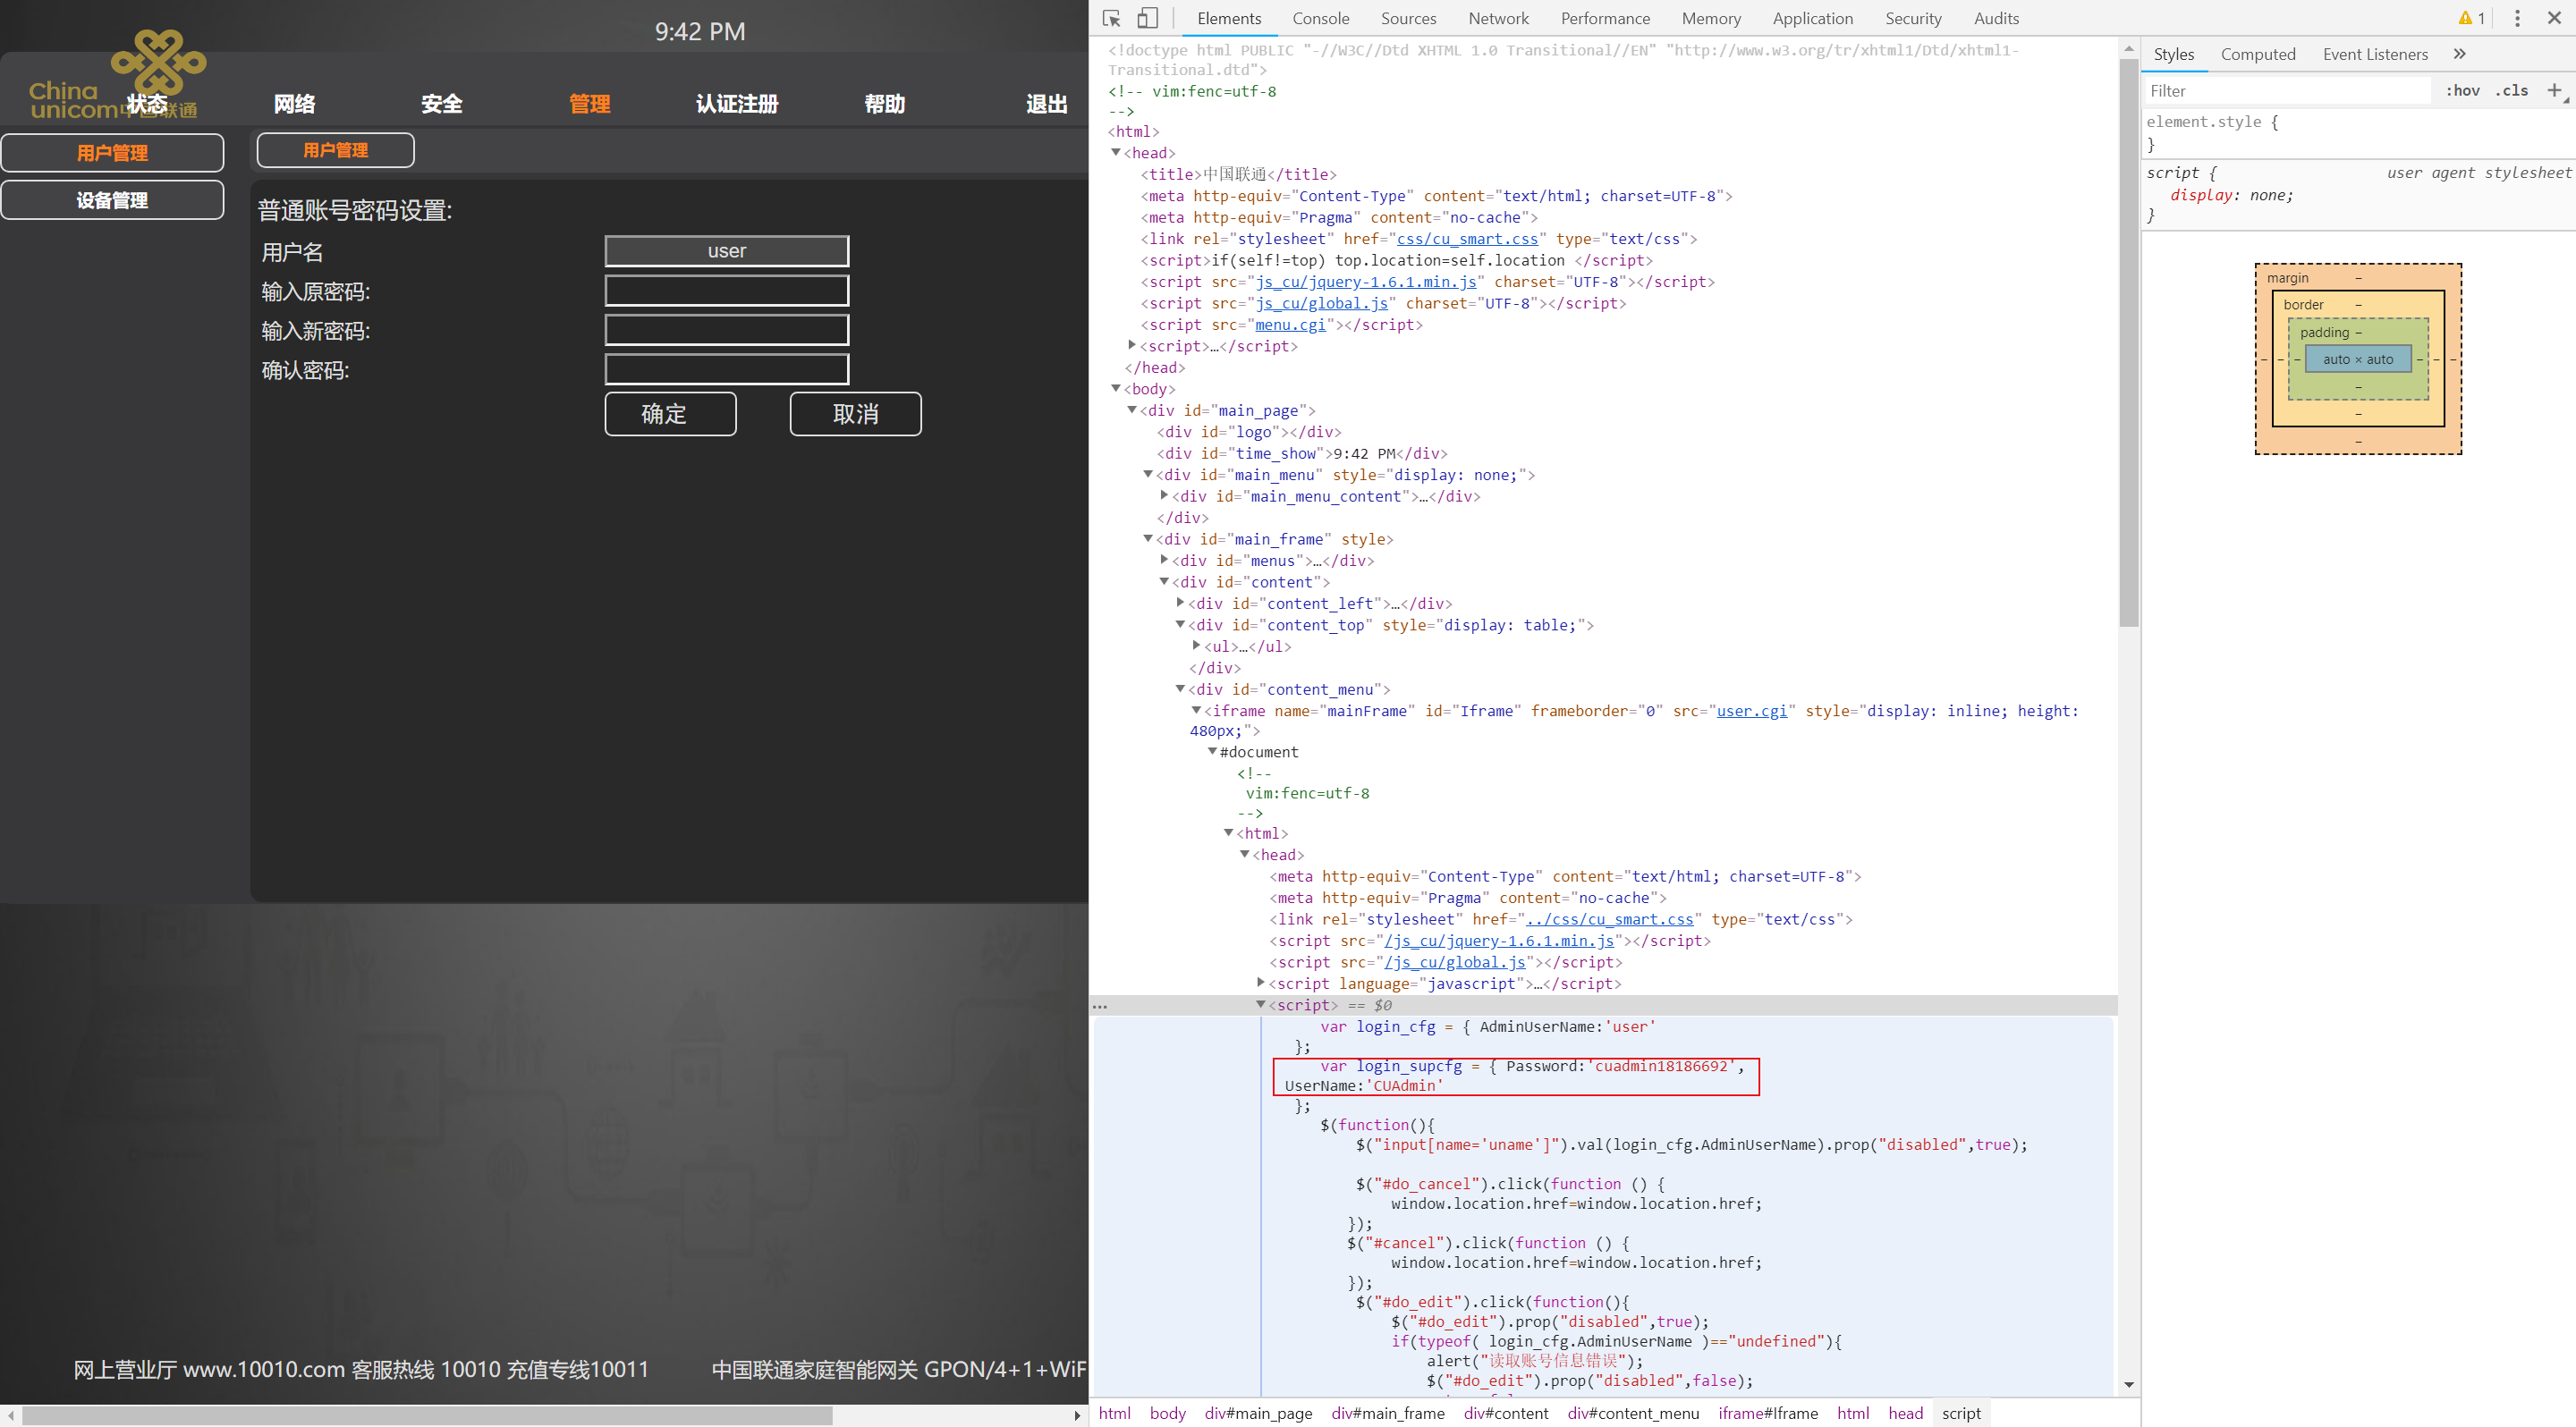Click the 输入原密码 password field
The width and height of the screenshot is (2576, 1427).
point(726,291)
